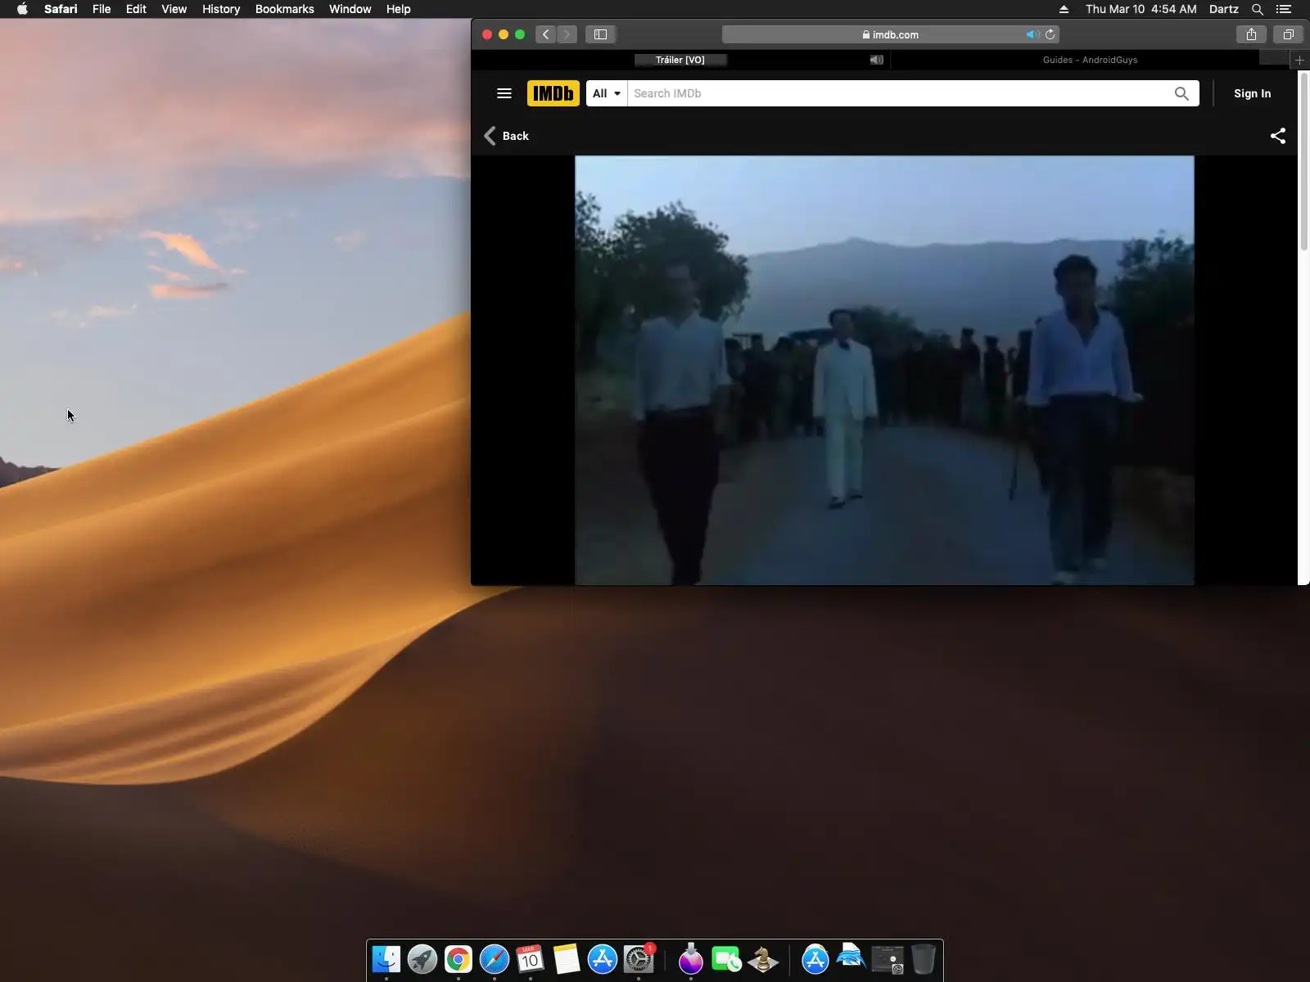Open the Bookmarks menu
The image size is (1310, 982).
coord(285,9)
